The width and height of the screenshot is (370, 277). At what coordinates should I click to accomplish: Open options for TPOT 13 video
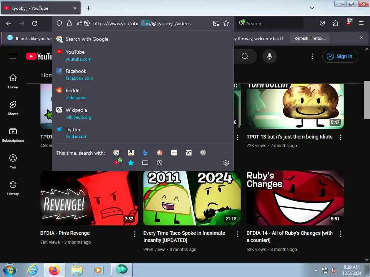(340, 137)
